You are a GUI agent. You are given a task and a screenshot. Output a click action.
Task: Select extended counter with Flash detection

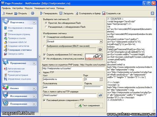pos(46,27)
